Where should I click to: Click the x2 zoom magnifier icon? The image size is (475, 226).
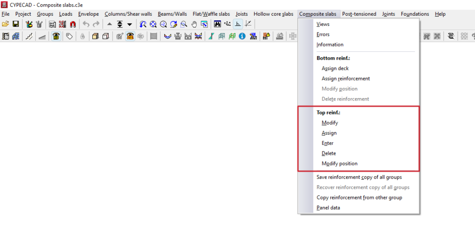click(x=163, y=24)
